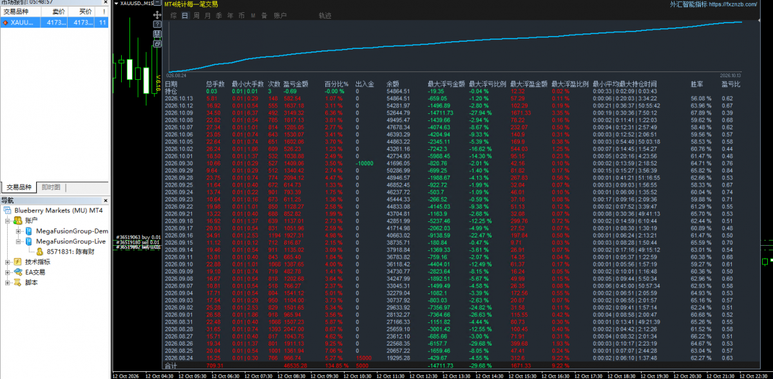This screenshot has width=773, height=379.
Task: Click the XAUUSD symbol arrow icon
Action: click(6, 23)
